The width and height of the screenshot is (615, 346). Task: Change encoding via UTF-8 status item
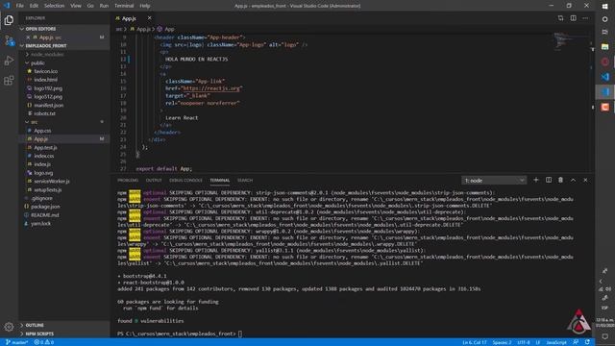(524, 342)
